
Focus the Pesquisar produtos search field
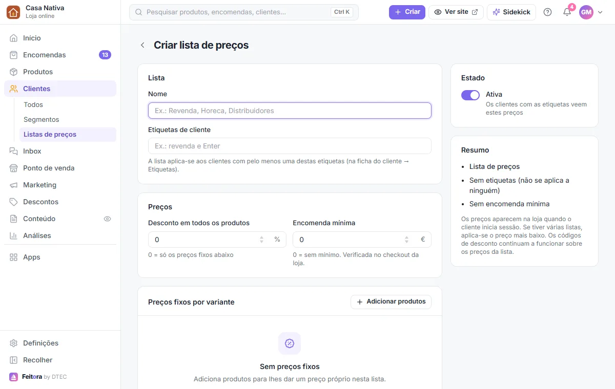click(x=244, y=12)
